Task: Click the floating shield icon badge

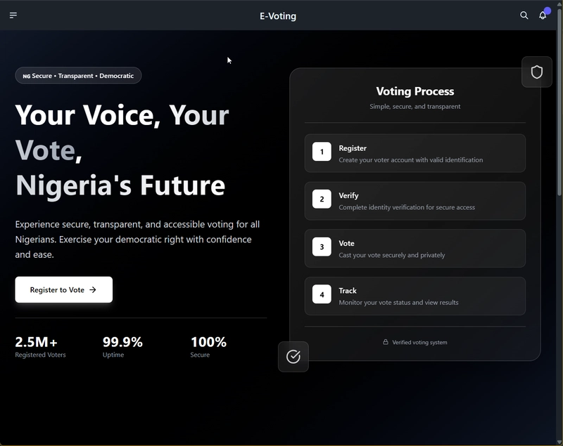Action: [537, 72]
